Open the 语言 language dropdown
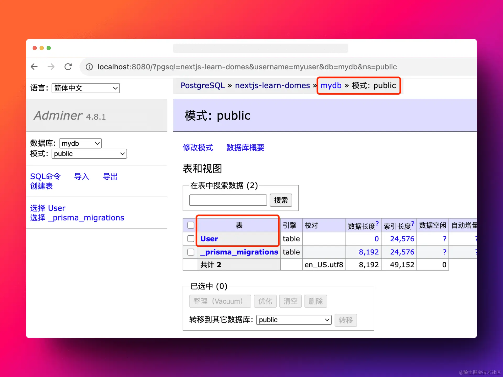Image resolution: width=503 pixels, height=377 pixels. click(x=85, y=88)
